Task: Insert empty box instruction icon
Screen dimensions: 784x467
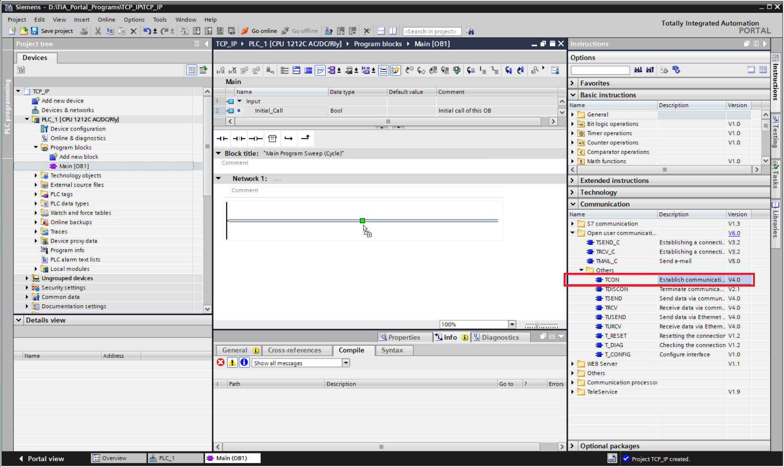Action: pos(272,138)
